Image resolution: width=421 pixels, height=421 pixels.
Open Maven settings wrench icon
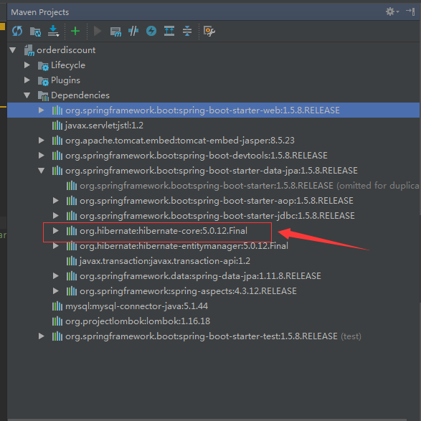[x=209, y=31]
